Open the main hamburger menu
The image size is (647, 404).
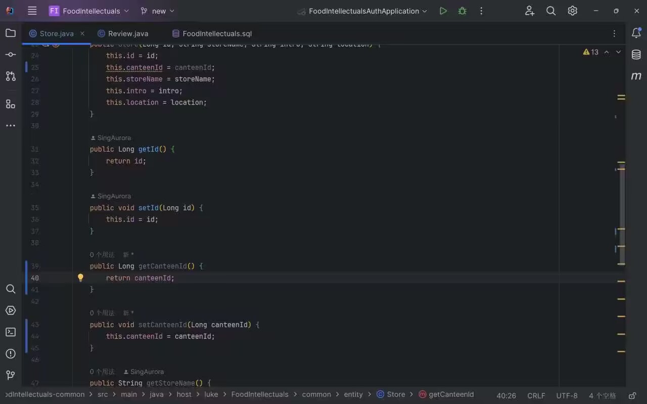pyautogui.click(x=32, y=11)
